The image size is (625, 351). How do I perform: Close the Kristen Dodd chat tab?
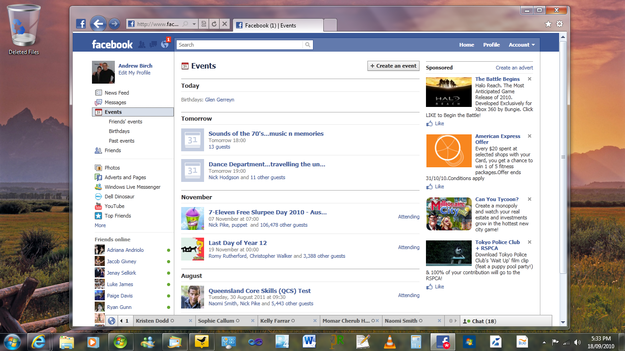coord(190,321)
